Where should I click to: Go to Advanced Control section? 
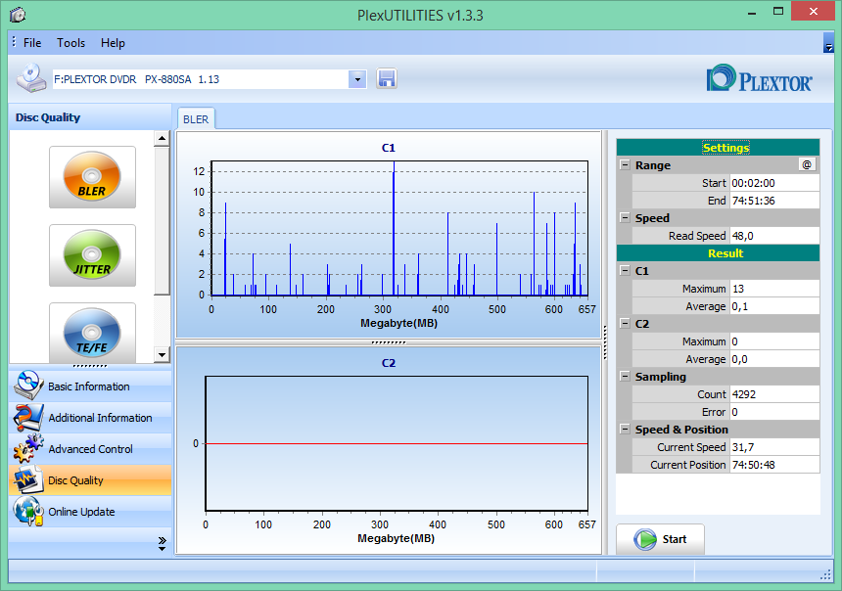click(90, 449)
